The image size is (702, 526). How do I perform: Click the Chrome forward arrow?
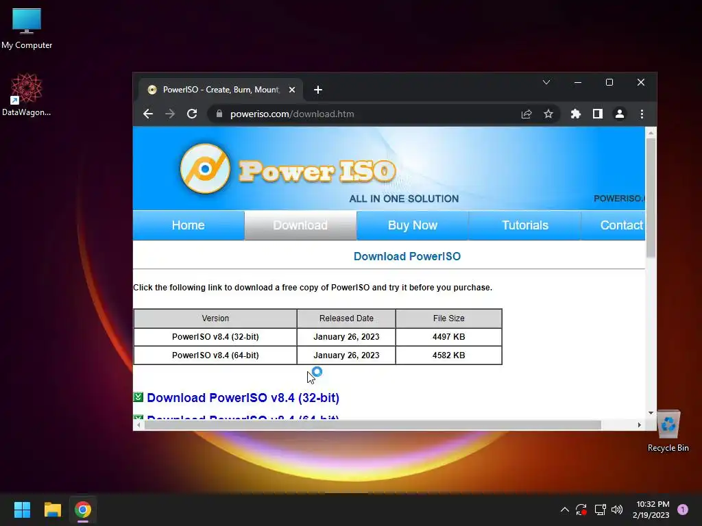[170, 114]
